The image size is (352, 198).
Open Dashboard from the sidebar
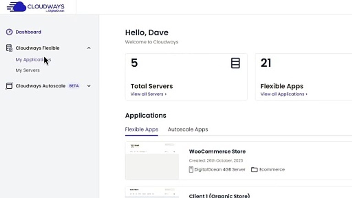click(28, 32)
